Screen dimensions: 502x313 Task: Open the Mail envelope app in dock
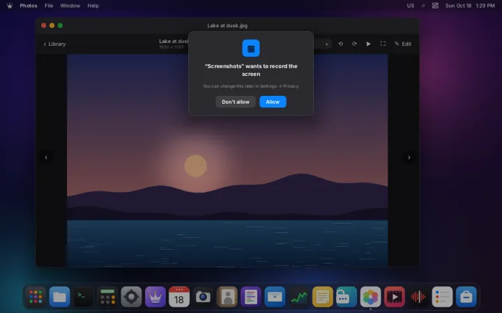[275, 297]
